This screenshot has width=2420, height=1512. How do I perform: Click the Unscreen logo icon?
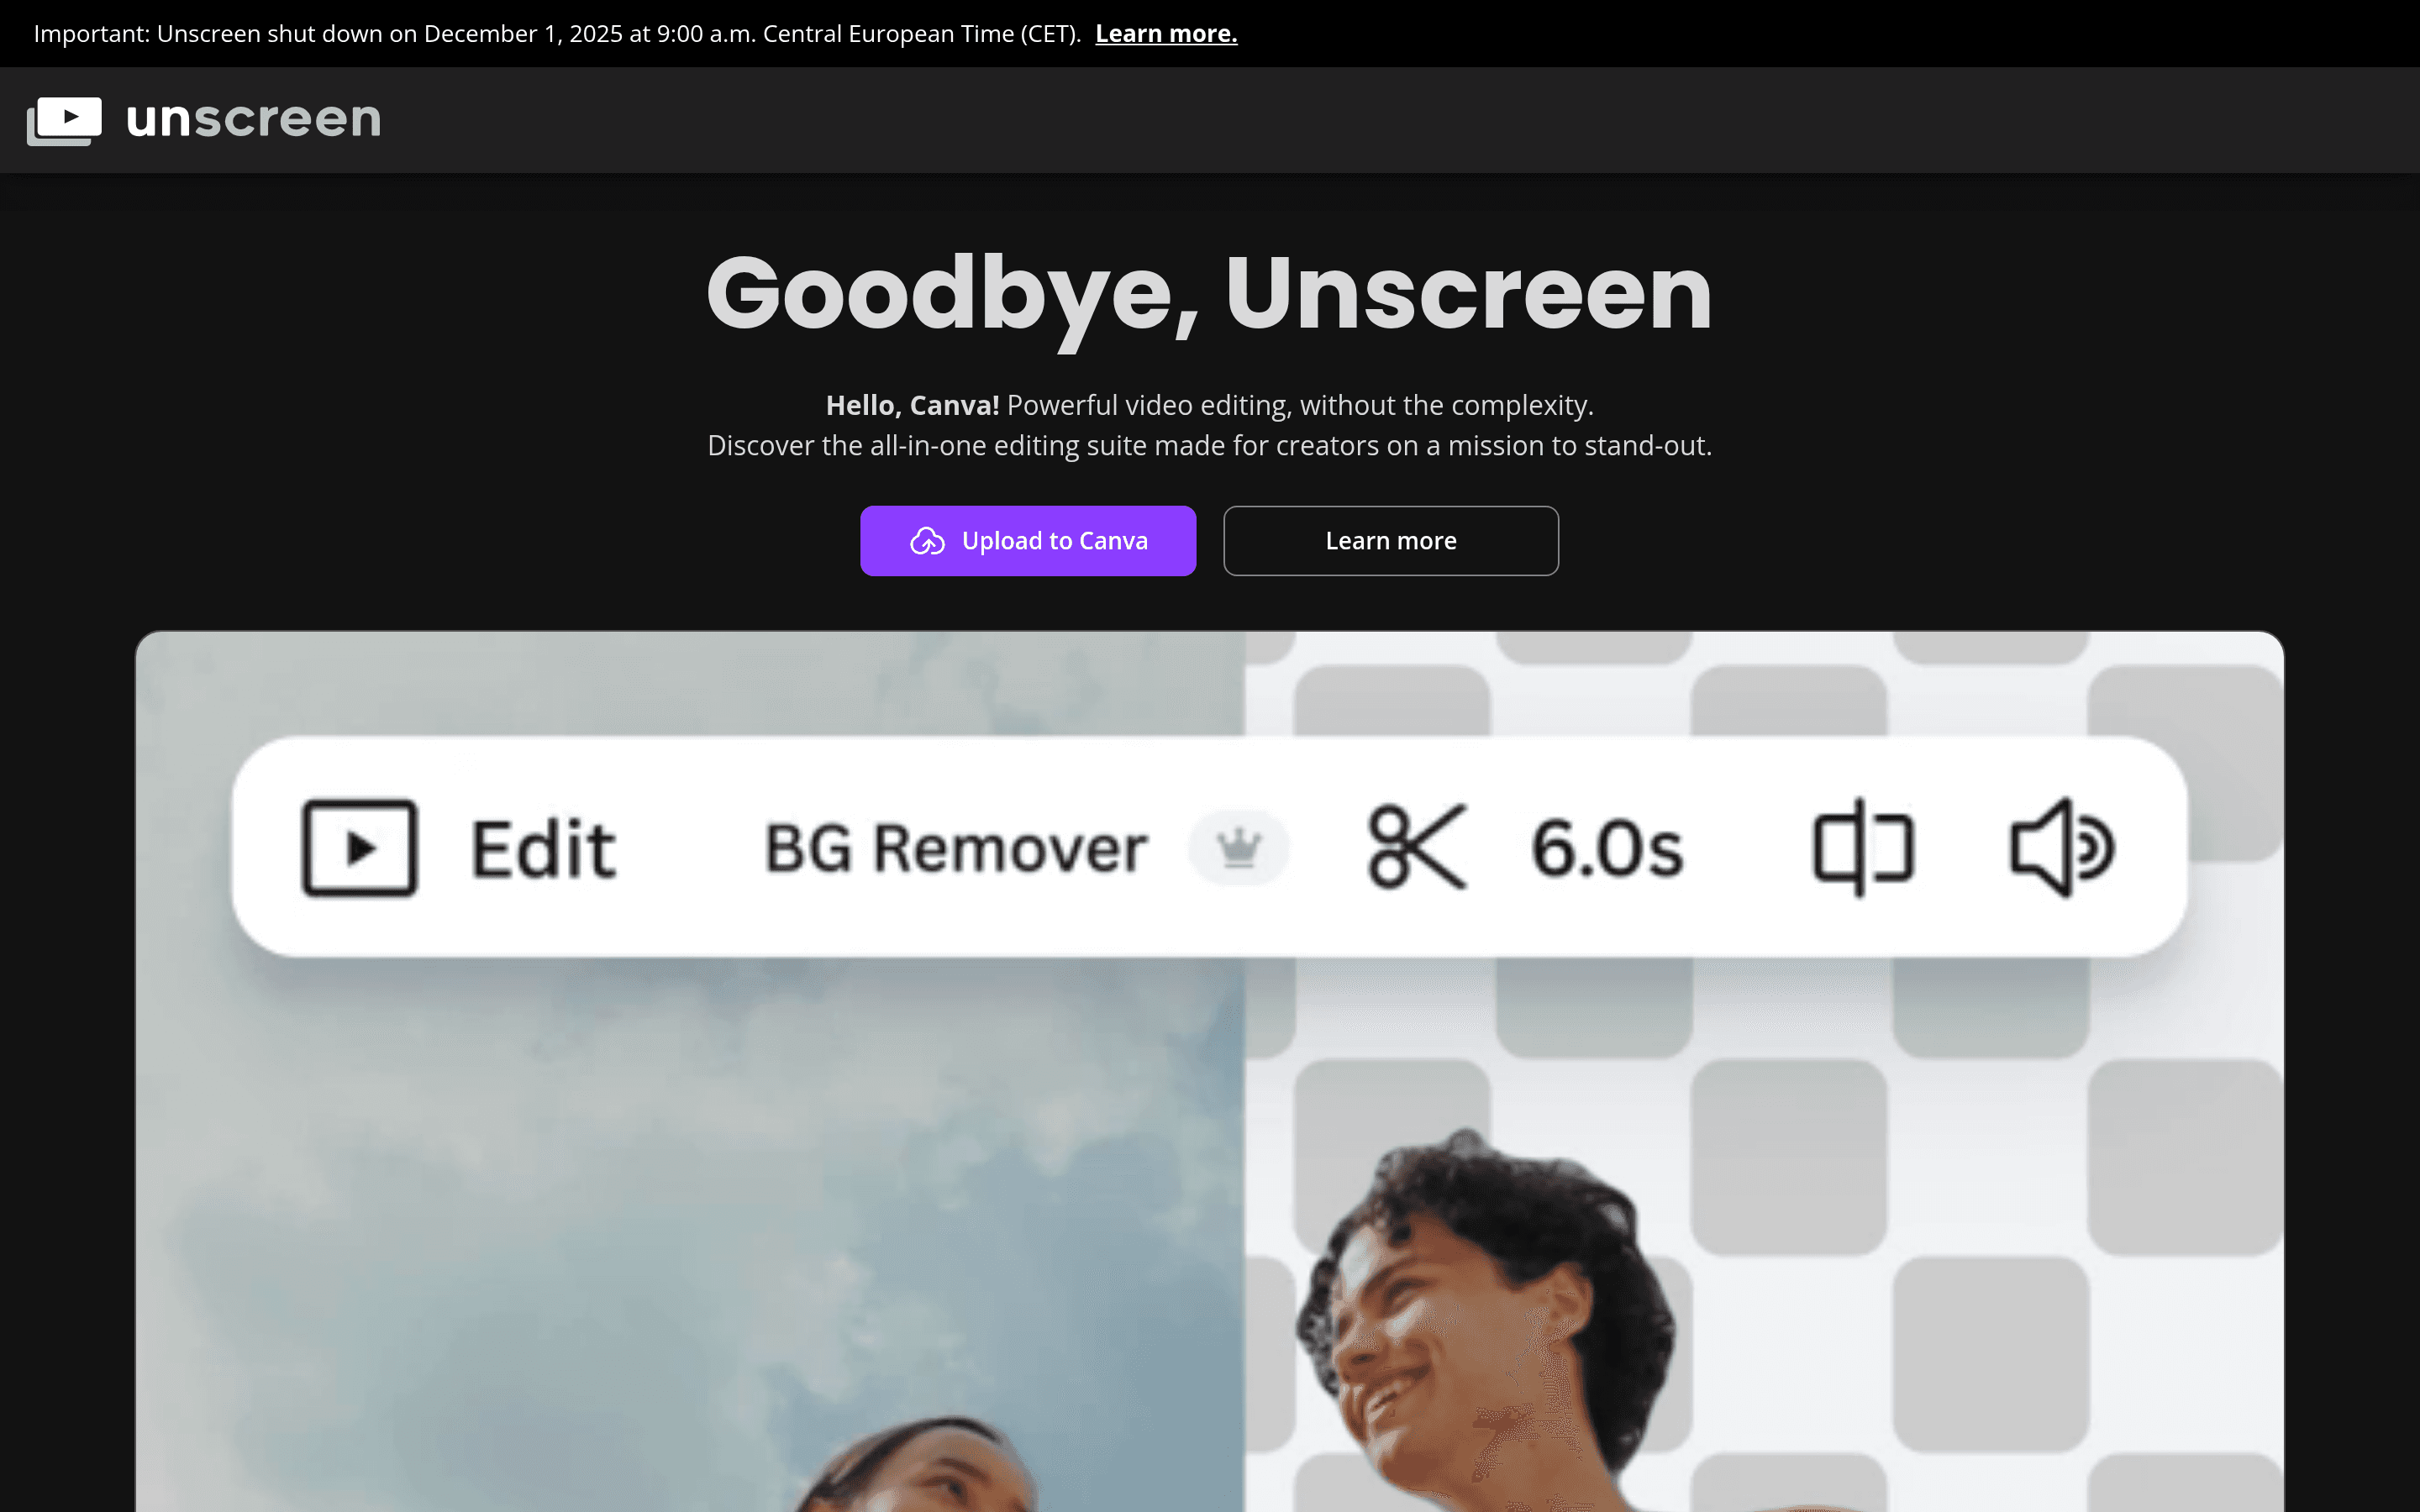pos(65,119)
